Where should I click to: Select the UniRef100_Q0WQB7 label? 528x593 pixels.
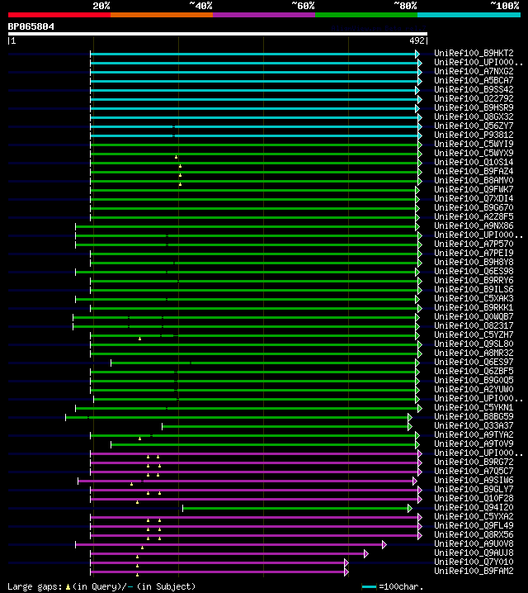(x=474, y=316)
